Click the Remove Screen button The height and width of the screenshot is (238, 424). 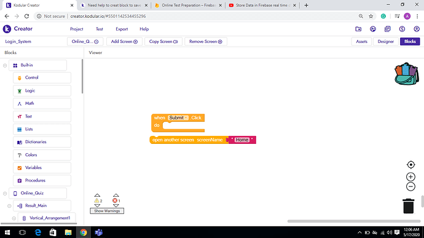coord(205,41)
